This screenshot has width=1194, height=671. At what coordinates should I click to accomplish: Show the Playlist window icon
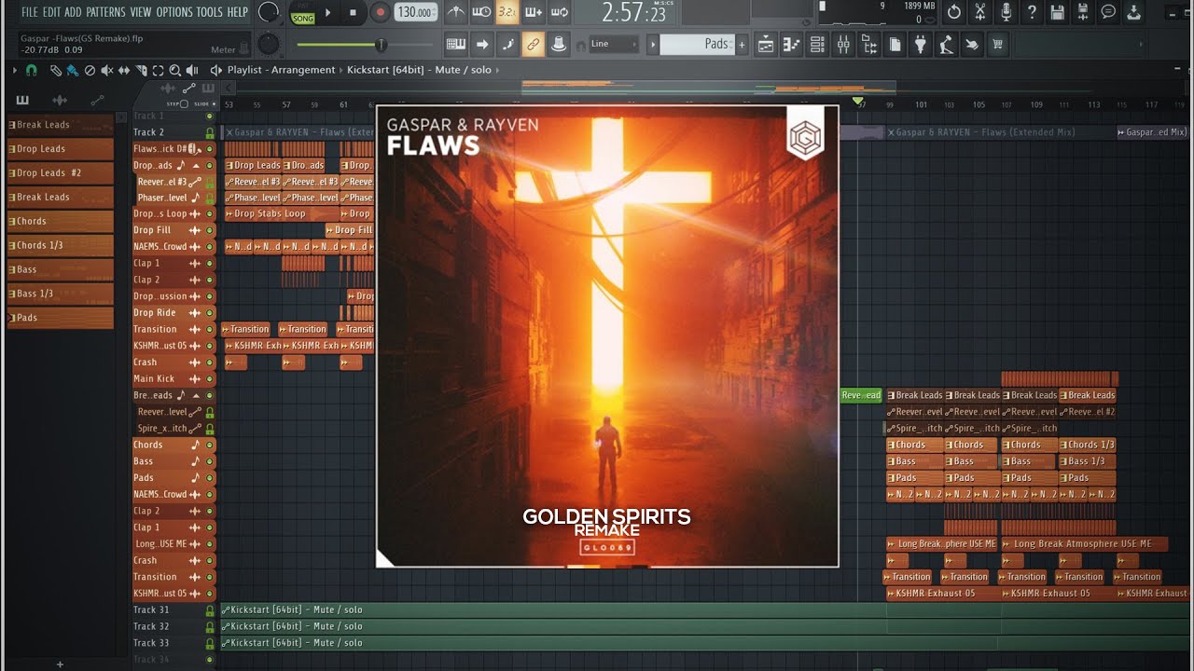click(x=766, y=44)
